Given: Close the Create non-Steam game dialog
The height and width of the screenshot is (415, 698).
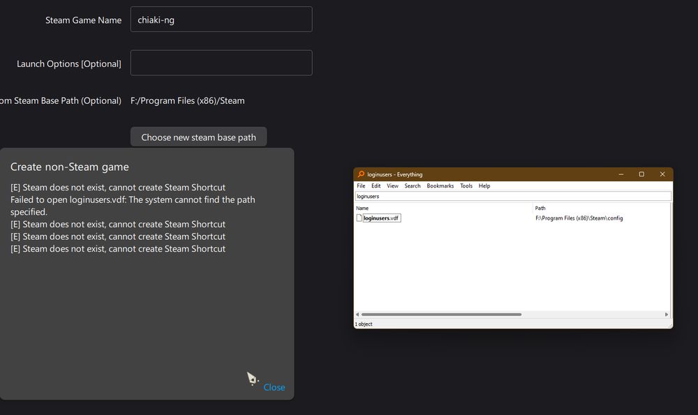Looking at the screenshot, I should coord(274,387).
